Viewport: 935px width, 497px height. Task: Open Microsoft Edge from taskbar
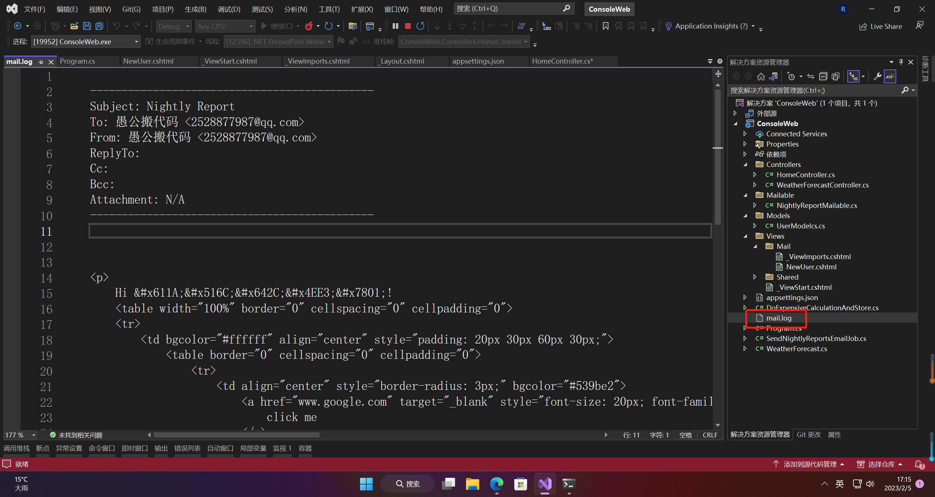point(496,484)
